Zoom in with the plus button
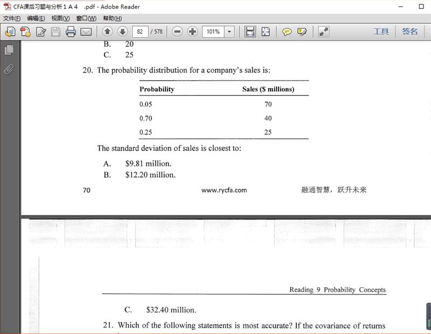Screen dimensions: 431x334 coord(192,32)
